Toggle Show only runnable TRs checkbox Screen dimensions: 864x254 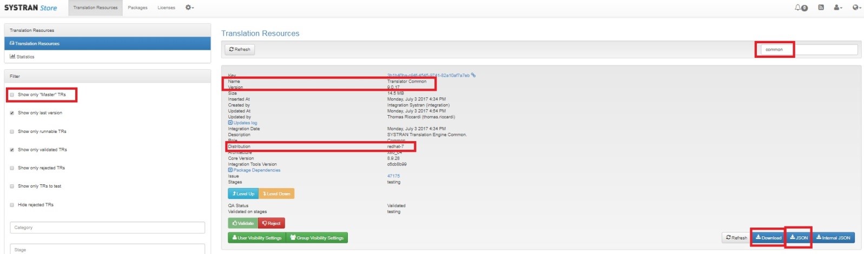point(12,131)
